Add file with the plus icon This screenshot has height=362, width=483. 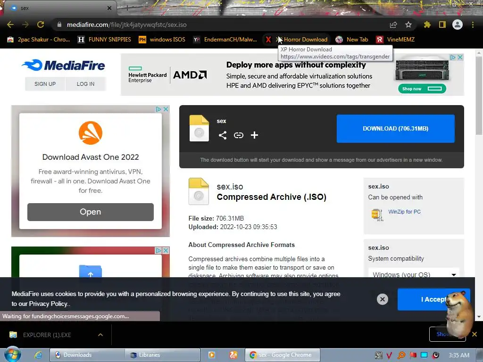[254, 135]
